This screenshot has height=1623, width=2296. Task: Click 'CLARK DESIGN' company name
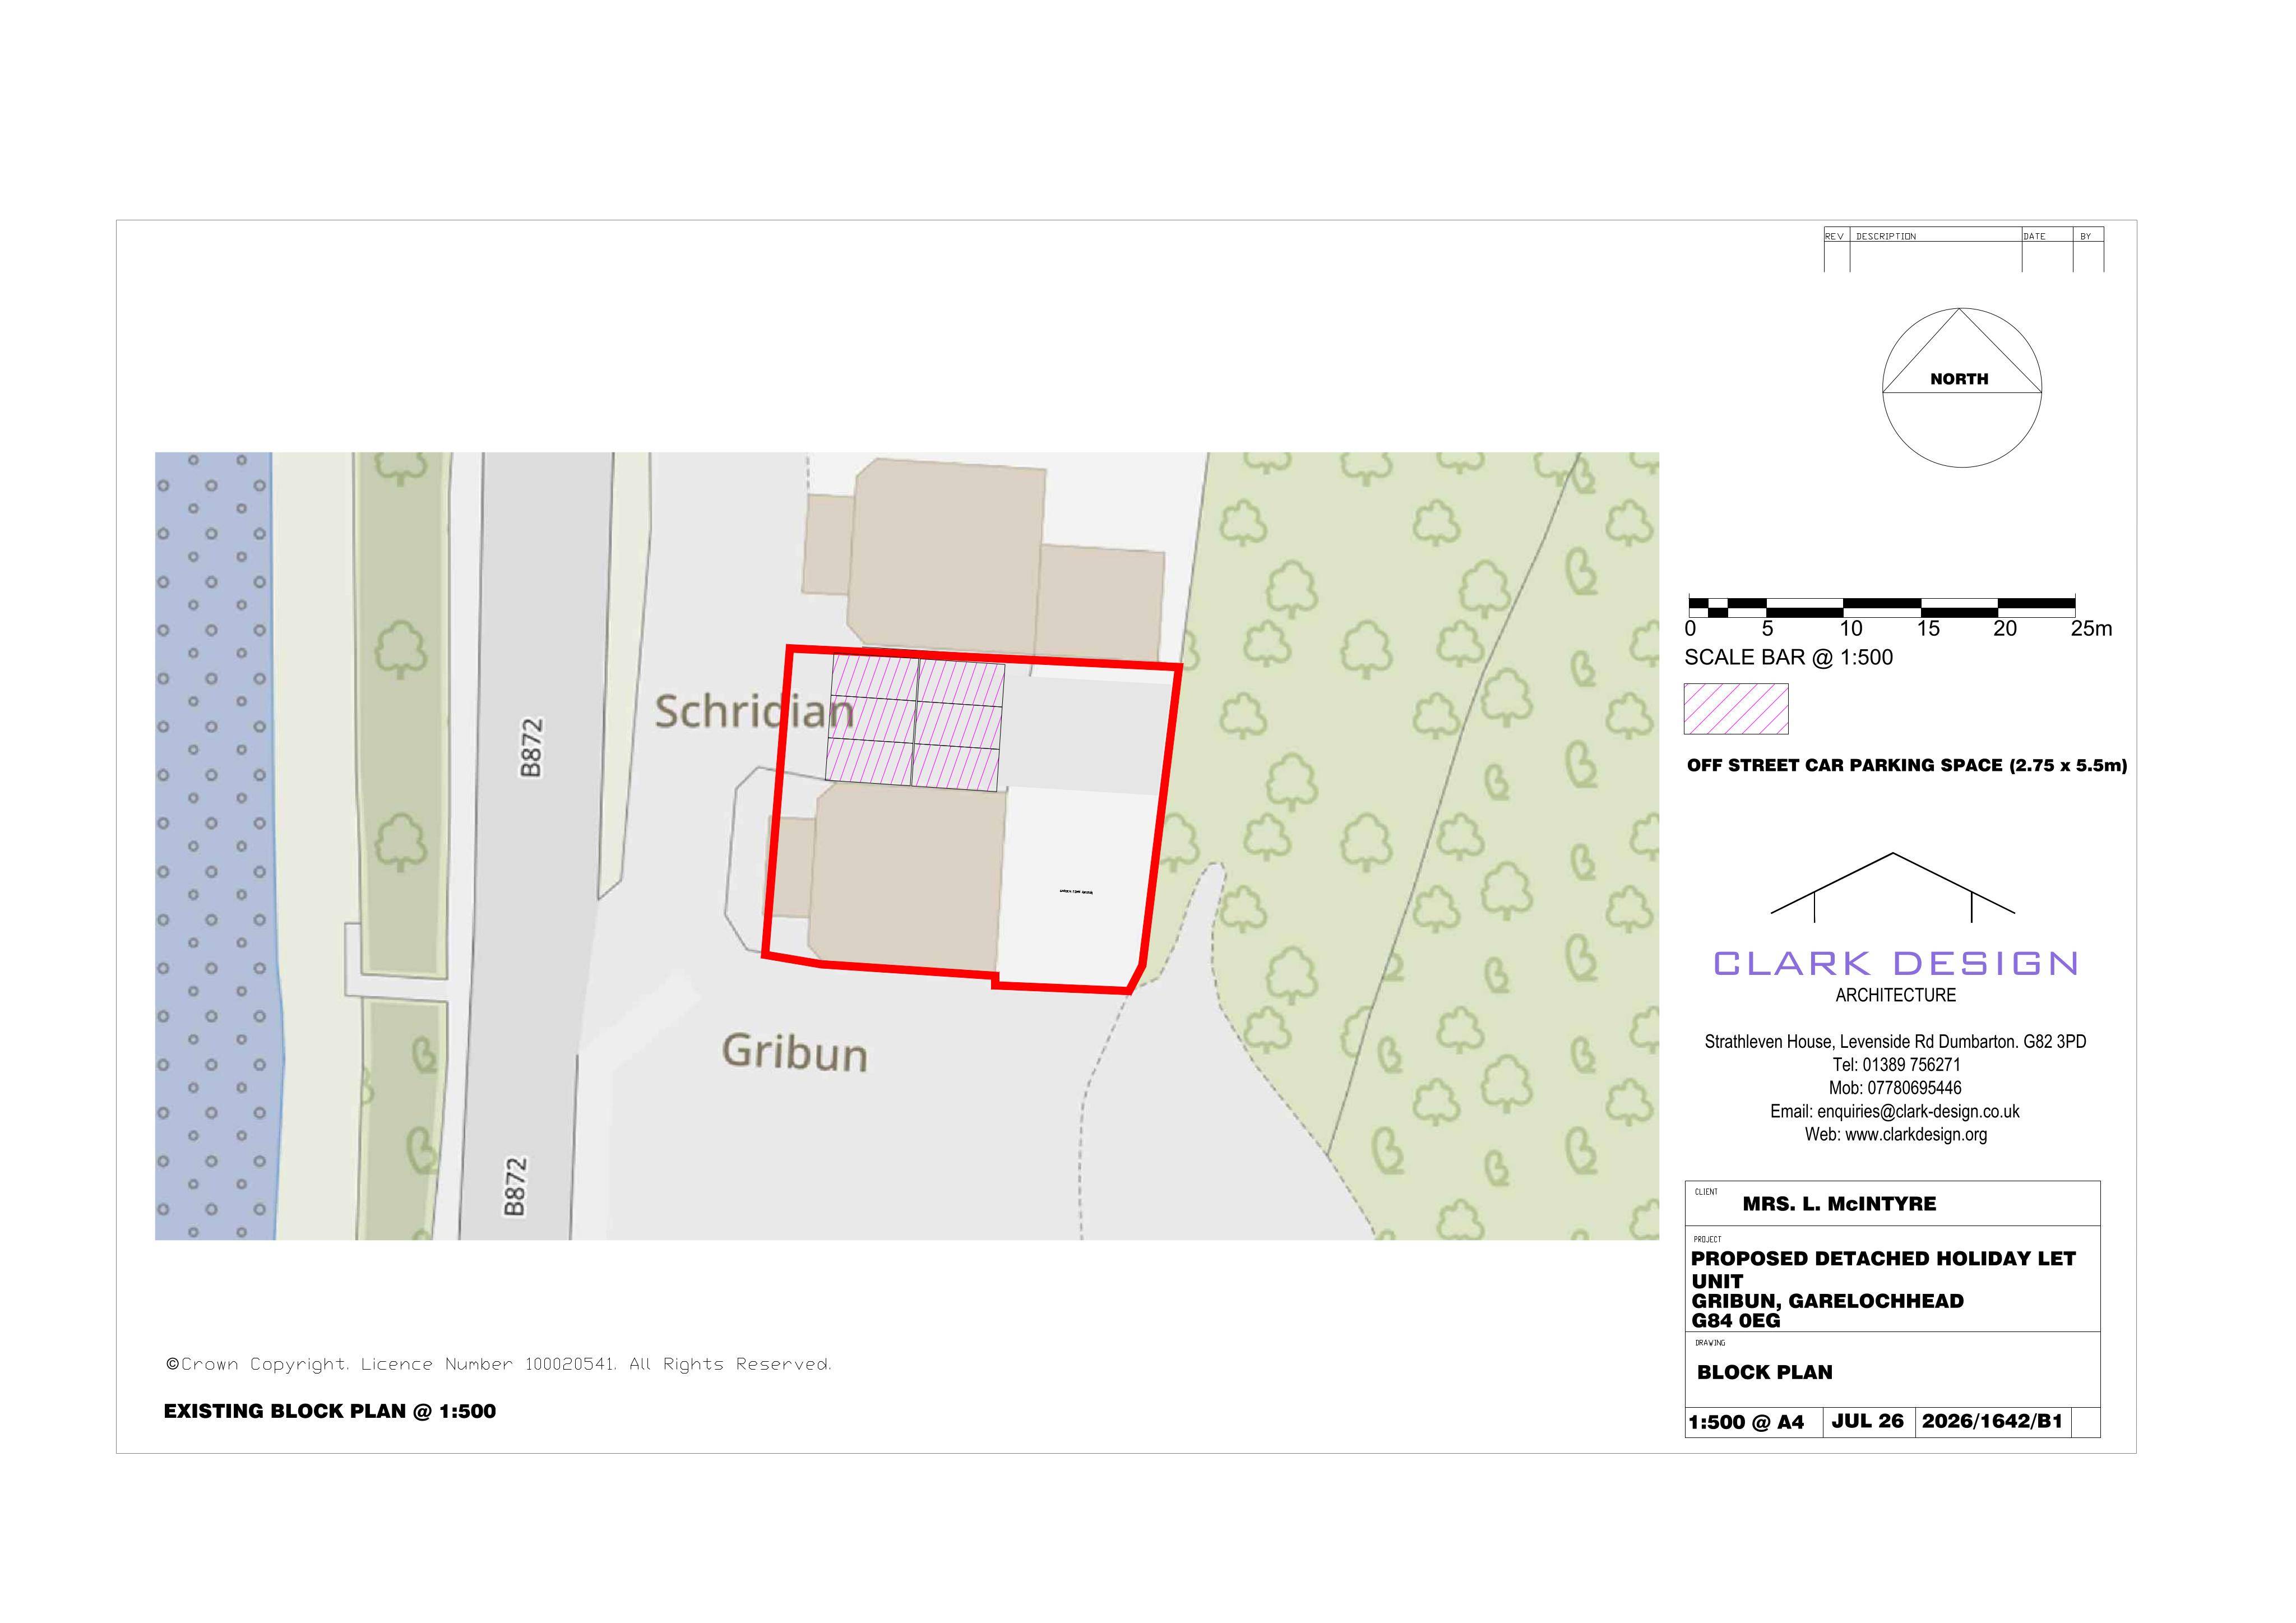point(1896,964)
